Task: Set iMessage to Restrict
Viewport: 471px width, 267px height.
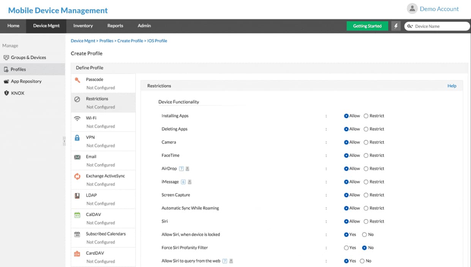Action: click(x=366, y=182)
